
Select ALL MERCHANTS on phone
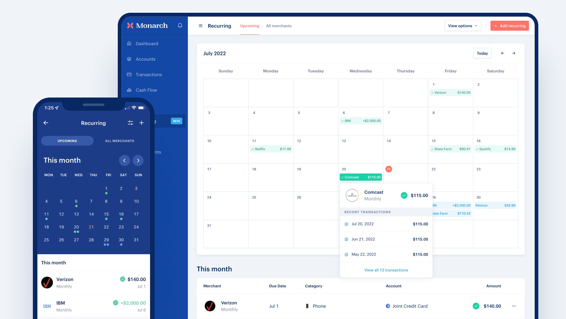120,141
